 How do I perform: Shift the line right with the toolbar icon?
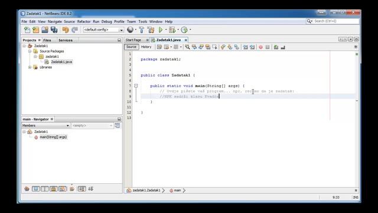click(252, 47)
